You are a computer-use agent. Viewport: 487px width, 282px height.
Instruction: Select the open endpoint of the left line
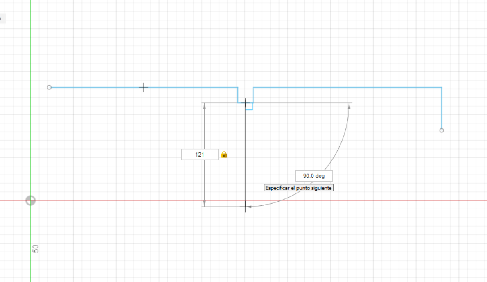(49, 87)
